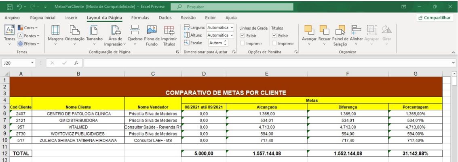Viewport: 458px width, 162px height.
Task: Click the Save icon in title bar
Action: tap(9, 6)
